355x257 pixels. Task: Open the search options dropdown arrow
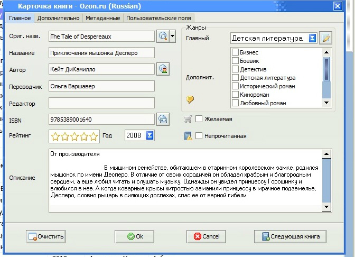172,36
